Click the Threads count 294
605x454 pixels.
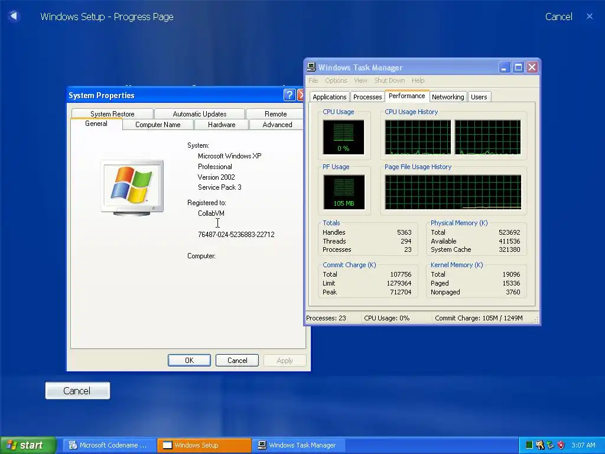click(406, 241)
